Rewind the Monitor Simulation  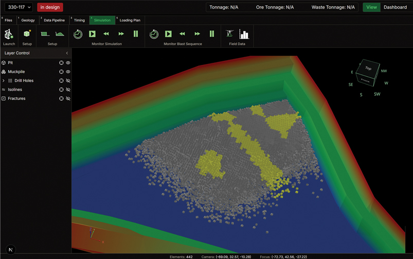(x=106, y=34)
